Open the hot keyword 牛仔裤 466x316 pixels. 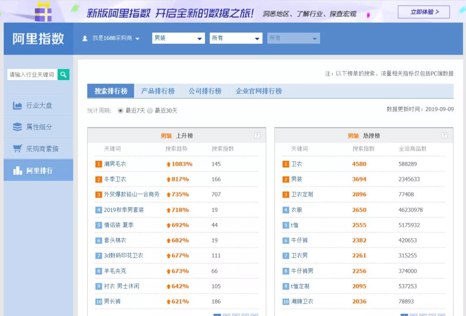(x=299, y=240)
